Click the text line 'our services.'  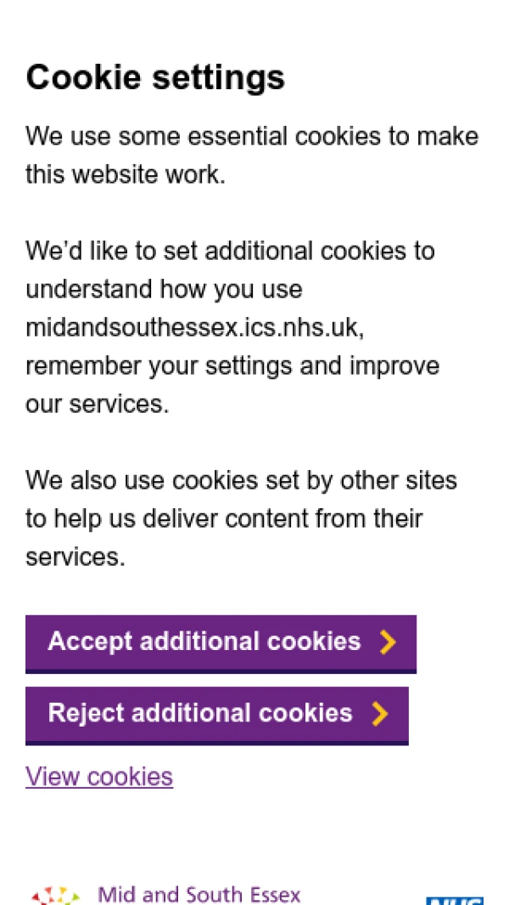98,404
